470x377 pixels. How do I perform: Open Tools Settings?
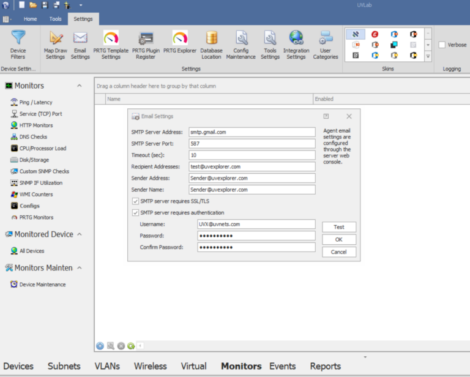pos(270,45)
